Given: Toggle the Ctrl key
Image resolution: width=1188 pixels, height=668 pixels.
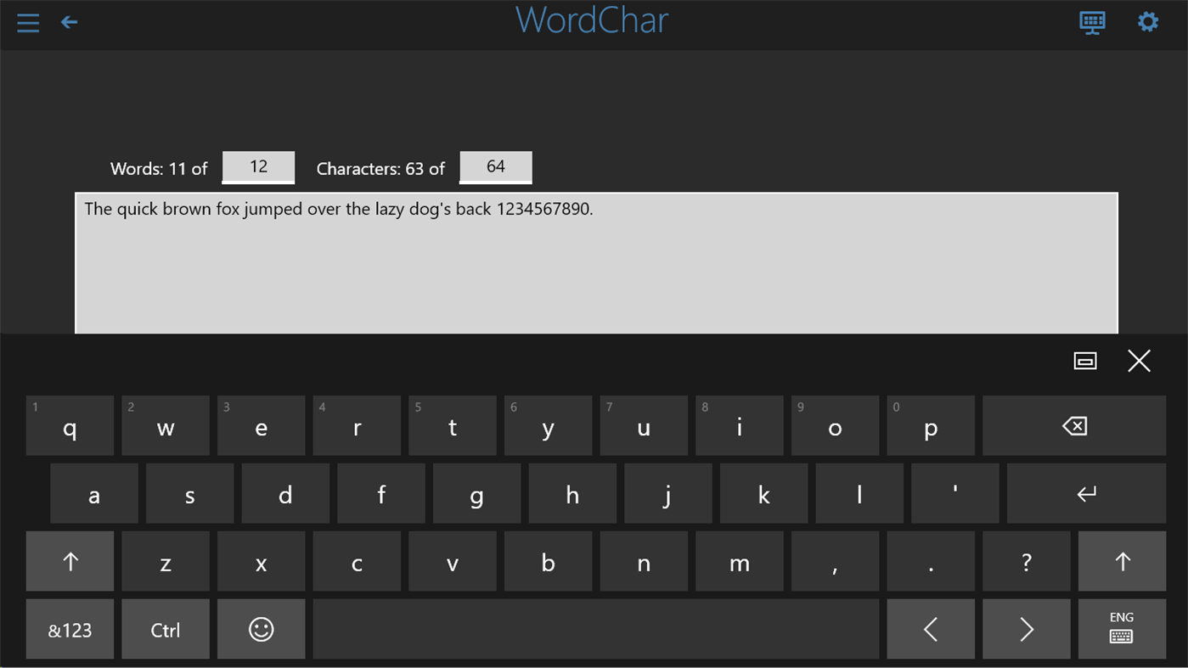Looking at the screenshot, I should coord(165,629).
